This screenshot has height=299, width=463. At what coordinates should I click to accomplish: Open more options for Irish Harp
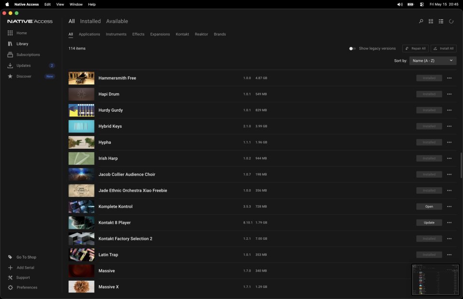(x=449, y=158)
